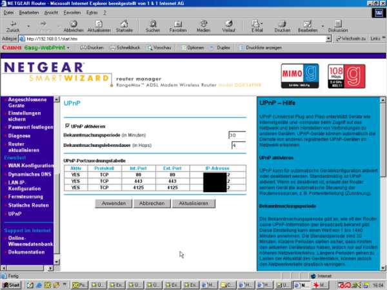Open WAN-Konfiguration sidebar link
387x290 pixels.
(30, 166)
